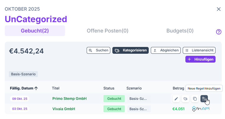
Task: Click the purple Hinzufügen button
Action: coord(200,59)
